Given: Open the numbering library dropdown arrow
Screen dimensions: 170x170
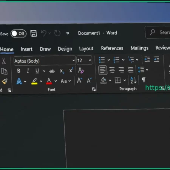Looking at the screenshot, I should point(123,60).
